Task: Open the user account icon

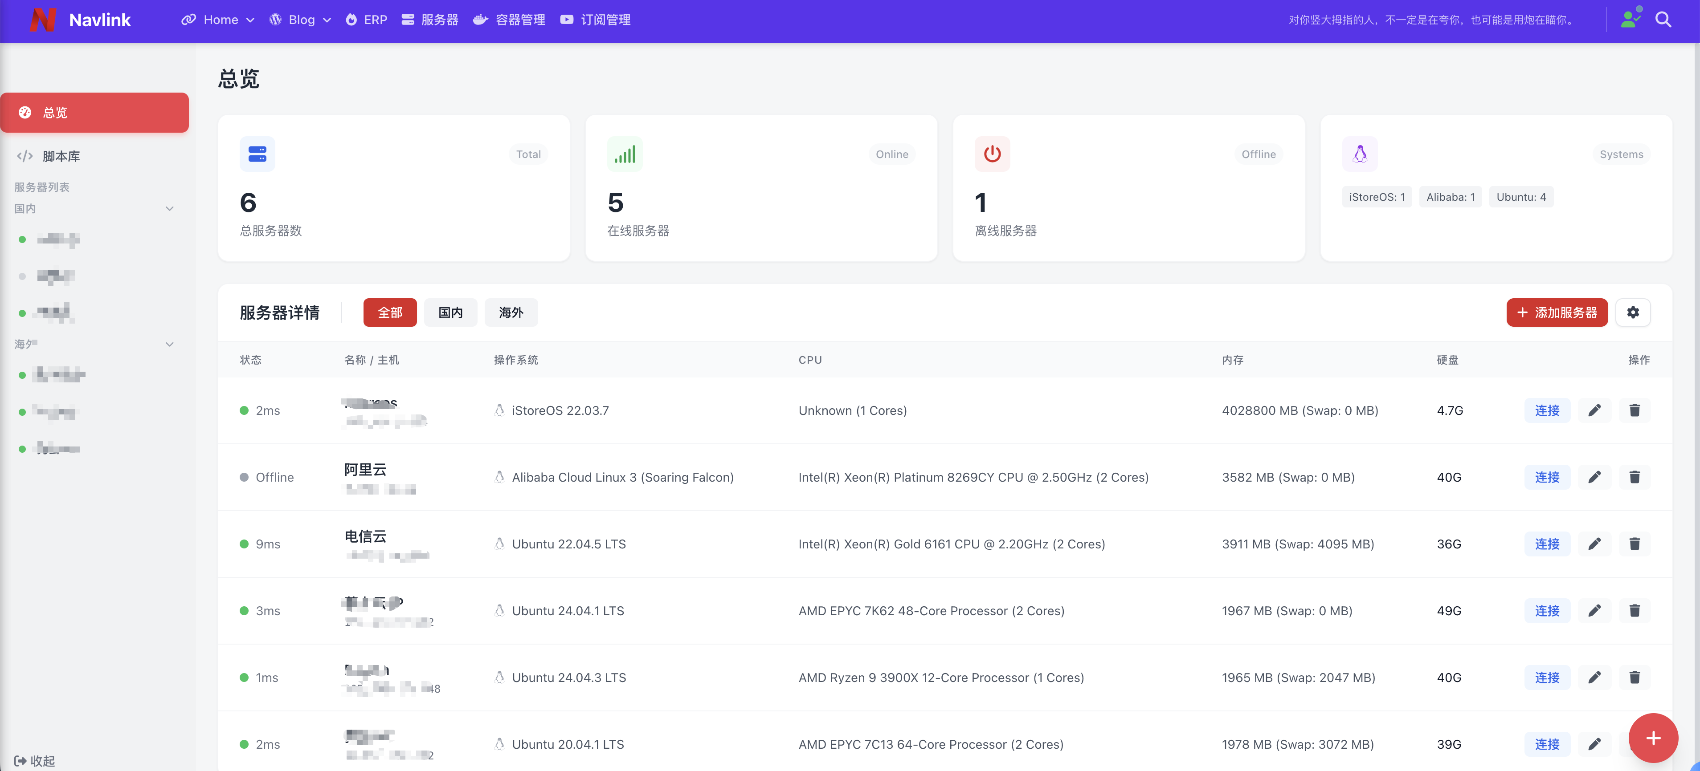Action: [x=1630, y=18]
